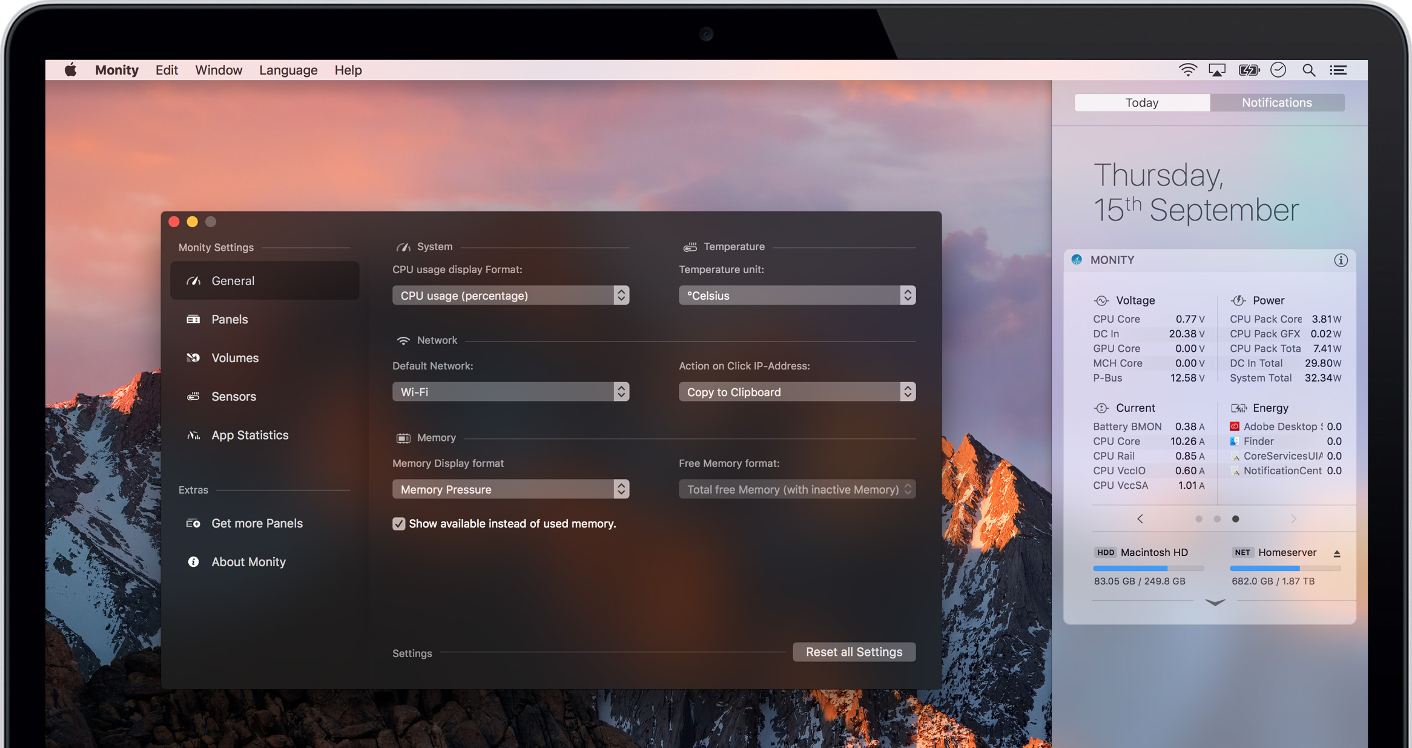
Task: Open the Monity menu
Action: coord(117,70)
